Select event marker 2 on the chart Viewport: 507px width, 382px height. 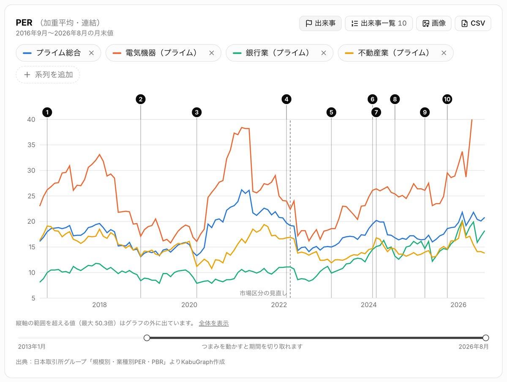tap(141, 99)
